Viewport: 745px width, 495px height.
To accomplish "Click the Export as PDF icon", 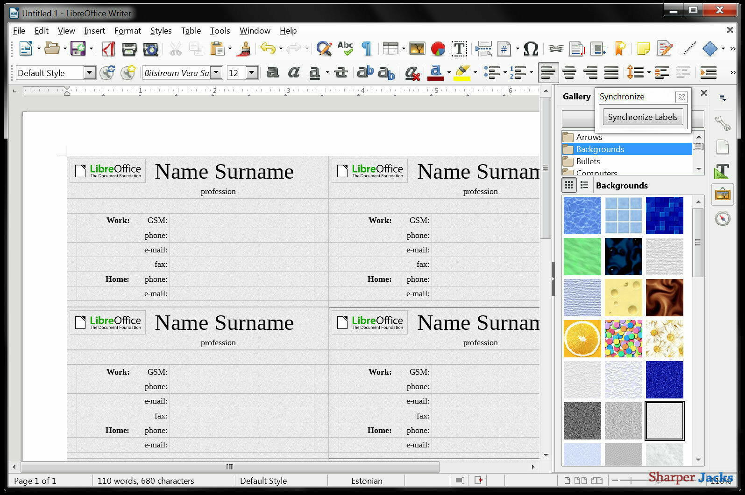I will pos(109,49).
